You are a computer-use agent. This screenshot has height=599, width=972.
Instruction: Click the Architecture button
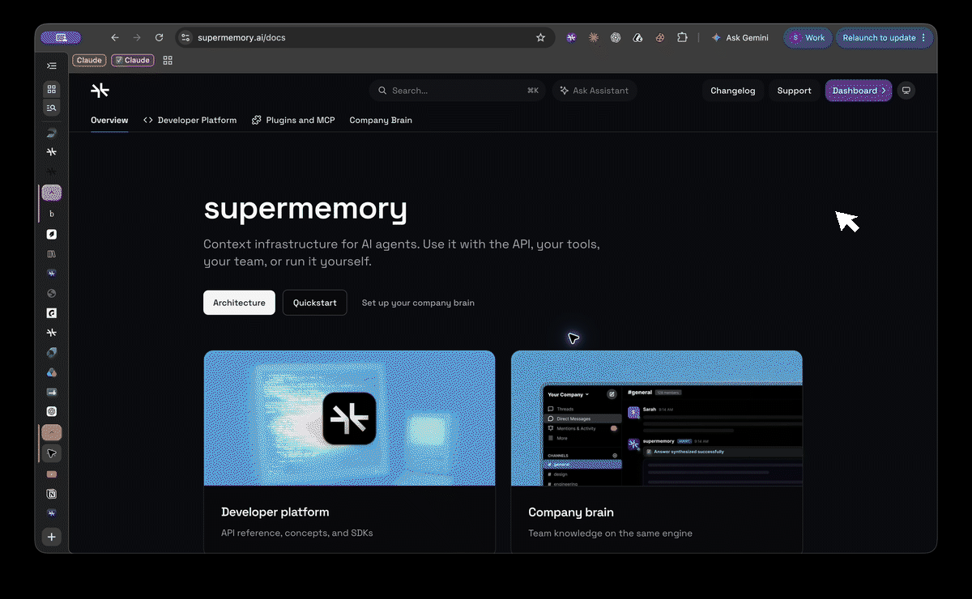click(239, 303)
